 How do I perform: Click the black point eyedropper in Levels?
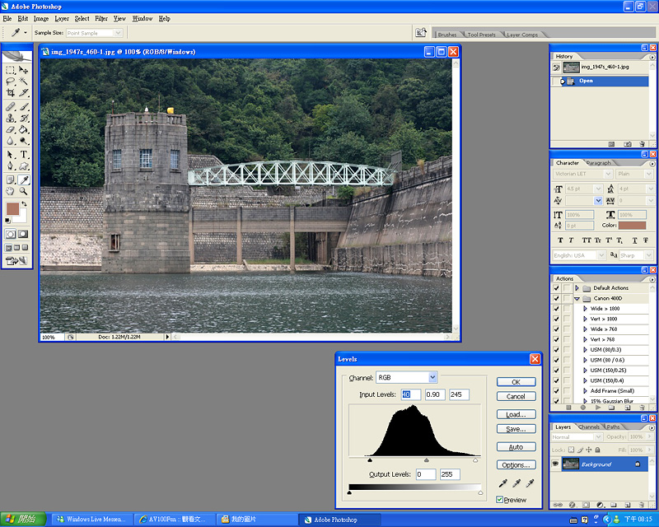503,483
